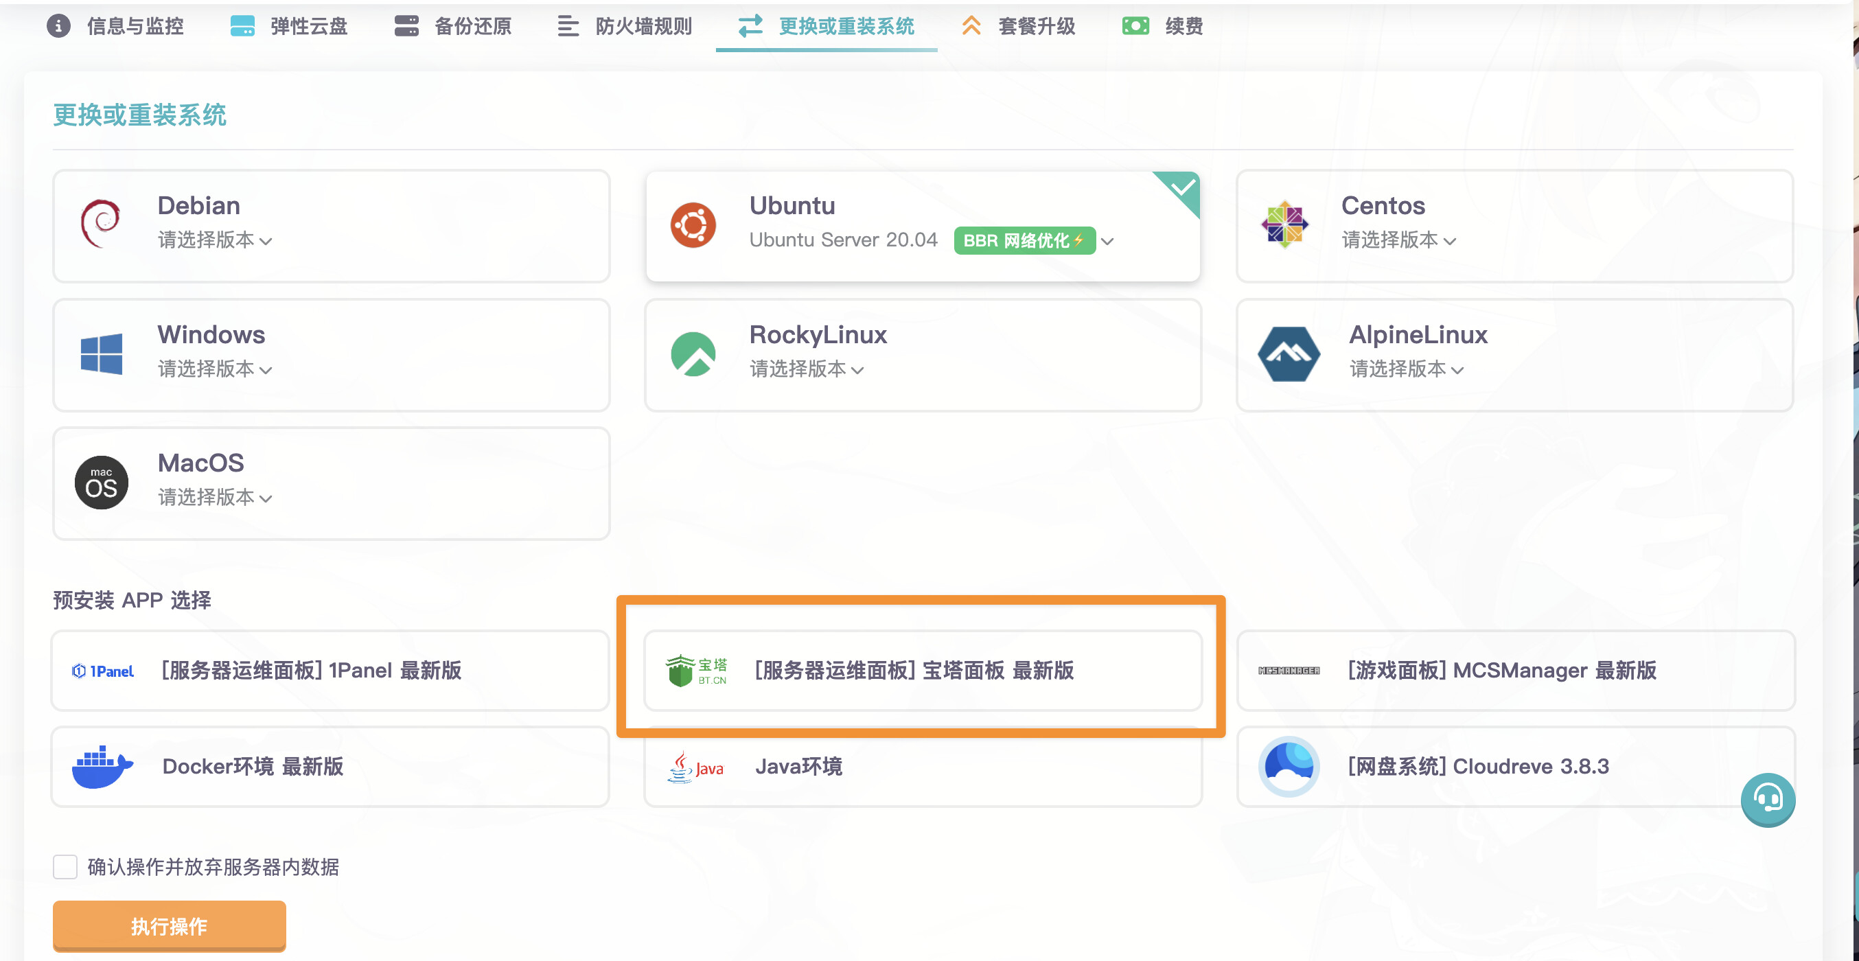Select [网盘系统] Cloudreve 3.8.3 app

1516,766
